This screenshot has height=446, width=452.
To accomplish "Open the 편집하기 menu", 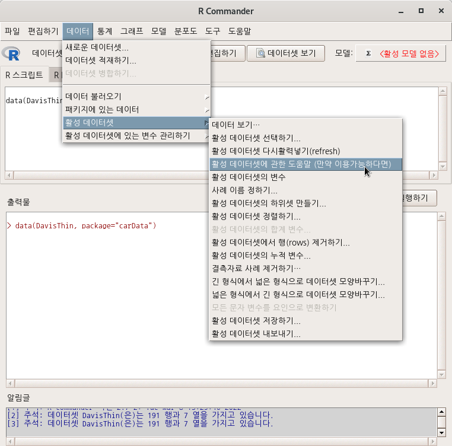I will point(43,31).
